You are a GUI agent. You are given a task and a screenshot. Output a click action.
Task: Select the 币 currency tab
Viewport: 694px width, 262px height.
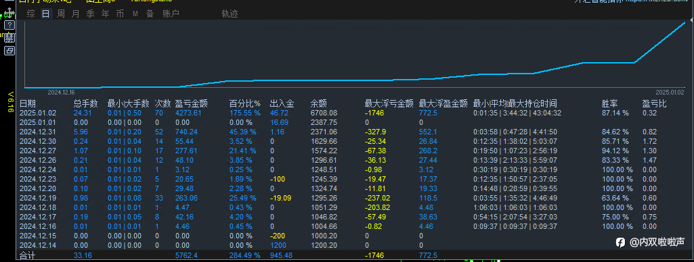coord(120,14)
